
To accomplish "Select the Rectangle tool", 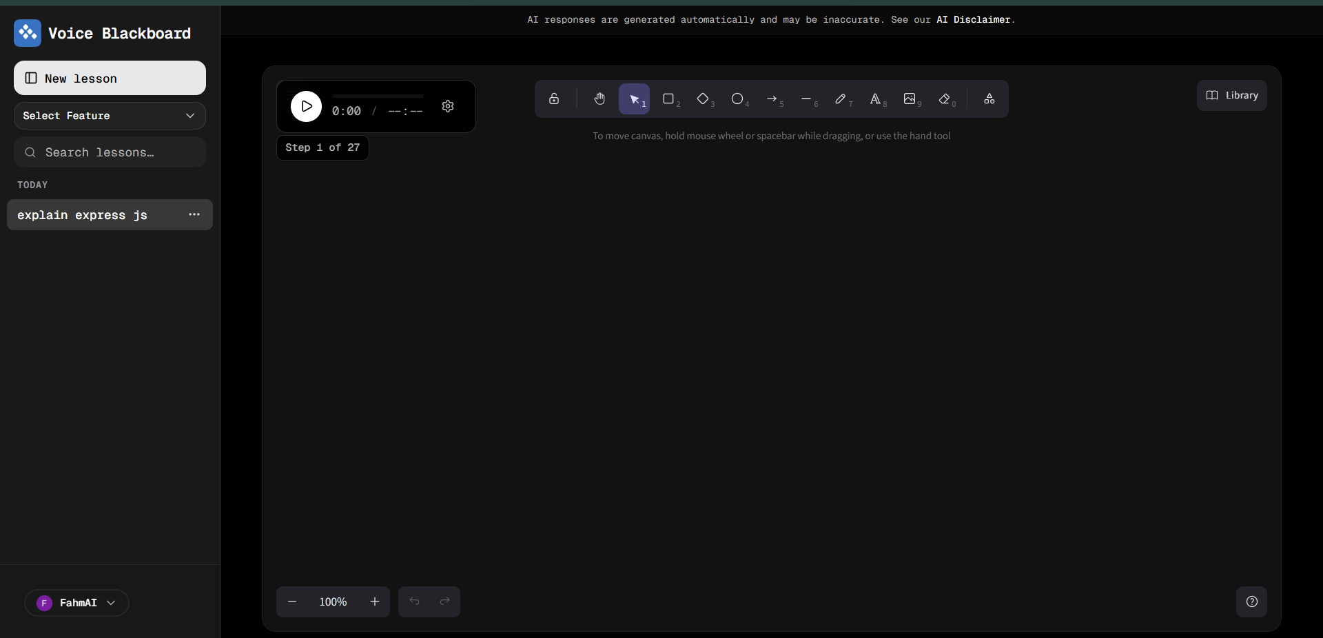I will [668, 99].
